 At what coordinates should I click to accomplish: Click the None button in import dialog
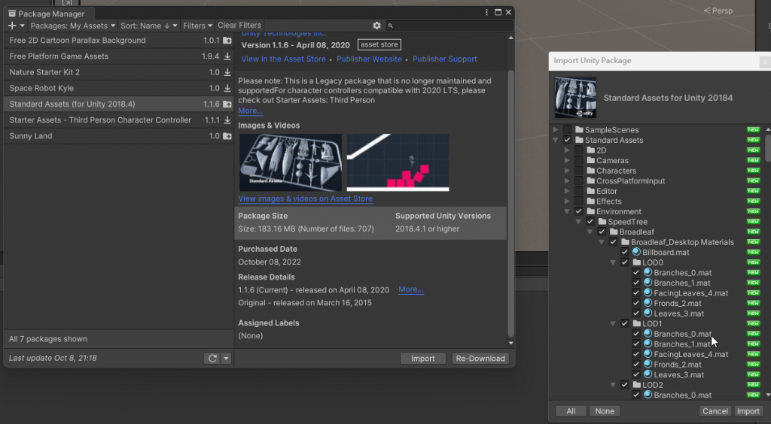click(x=605, y=411)
